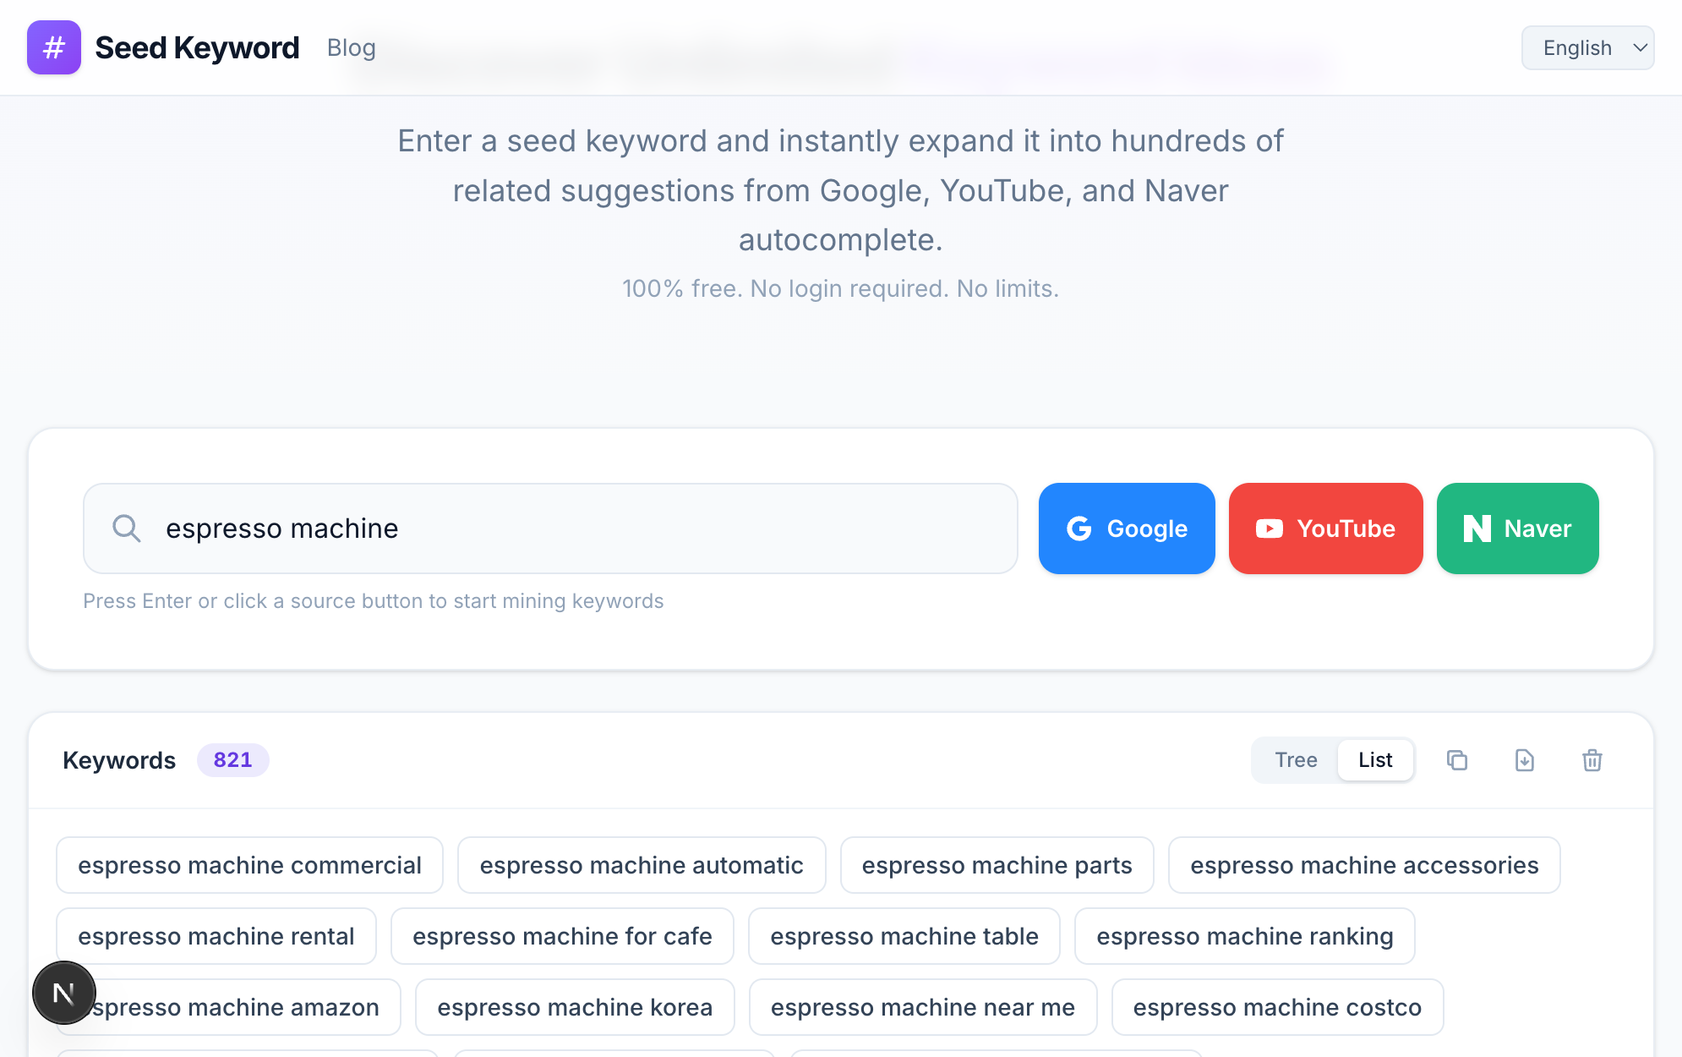Select keyword espresso machine commercial

pos(249,865)
